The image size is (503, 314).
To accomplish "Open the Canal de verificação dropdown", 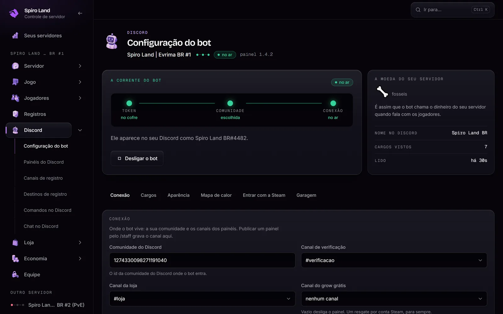I will click(394, 260).
